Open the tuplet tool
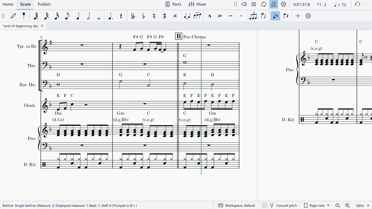The image size is (372, 209). click(253, 16)
